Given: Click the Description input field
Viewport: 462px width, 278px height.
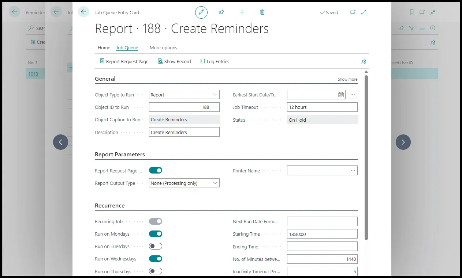Looking at the screenshot, I should coord(184,132).
